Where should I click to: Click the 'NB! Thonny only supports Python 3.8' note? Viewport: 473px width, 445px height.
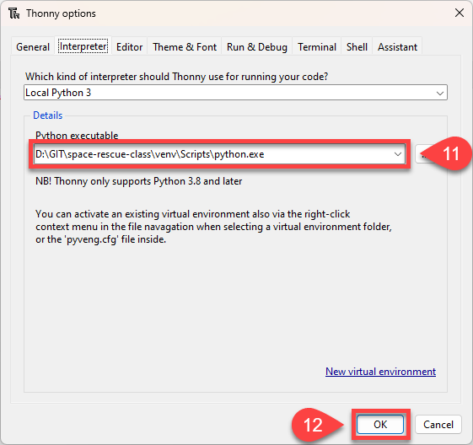(x=139, y=181)
